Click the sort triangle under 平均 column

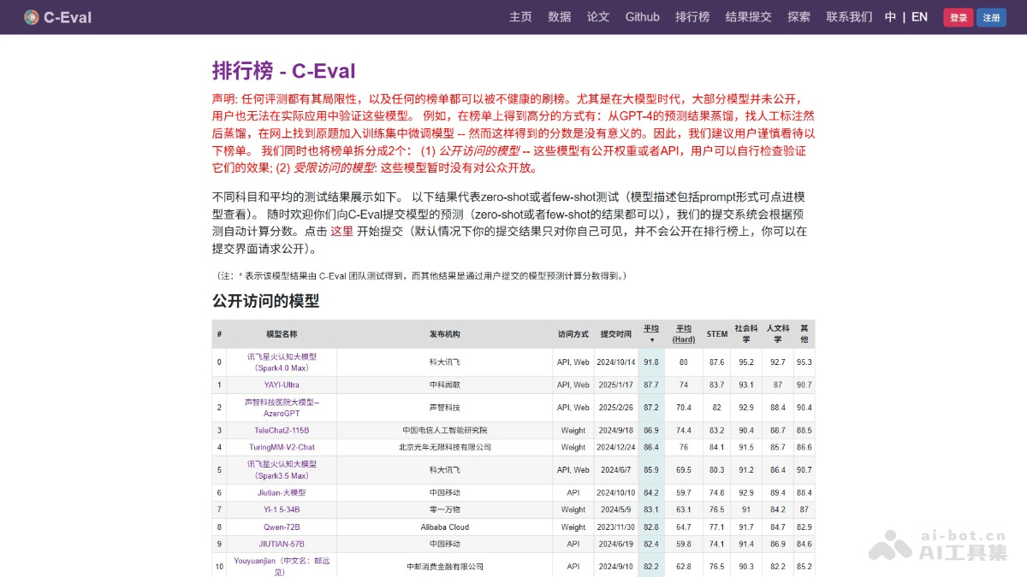(x=651, y=339)
